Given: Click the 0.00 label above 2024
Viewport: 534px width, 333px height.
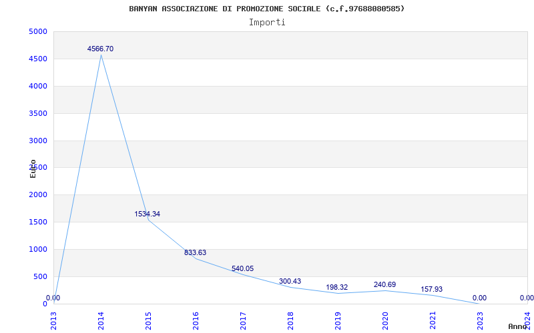Looking at the screenshot, I should [527, 298].
